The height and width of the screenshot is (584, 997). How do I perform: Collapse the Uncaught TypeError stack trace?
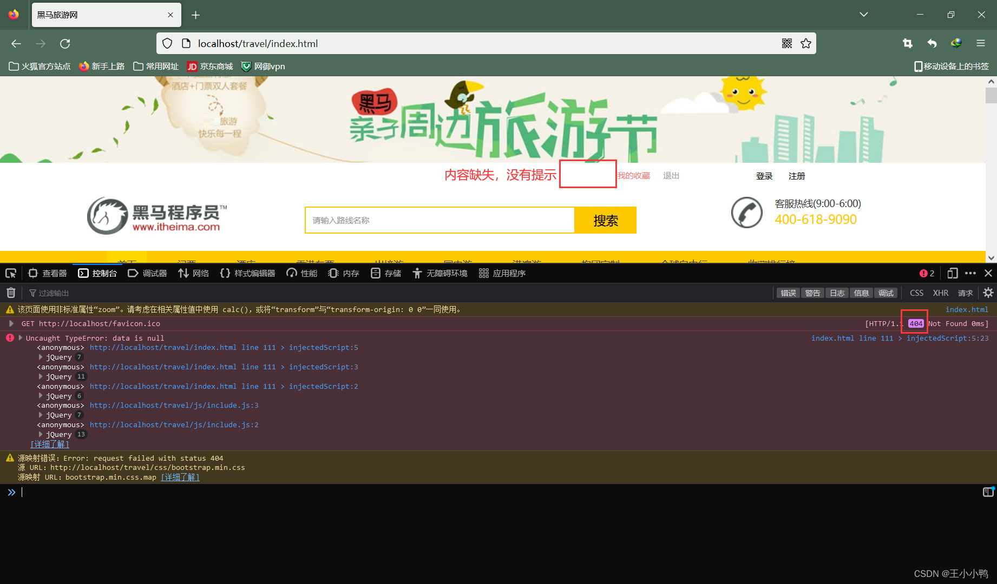pyautogui.click(x=21, y=338)
